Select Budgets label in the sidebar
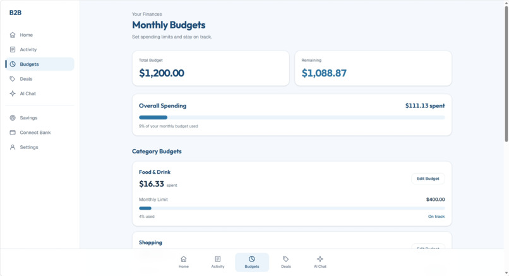This screenshot has width=509, height=276. [29, 64]
